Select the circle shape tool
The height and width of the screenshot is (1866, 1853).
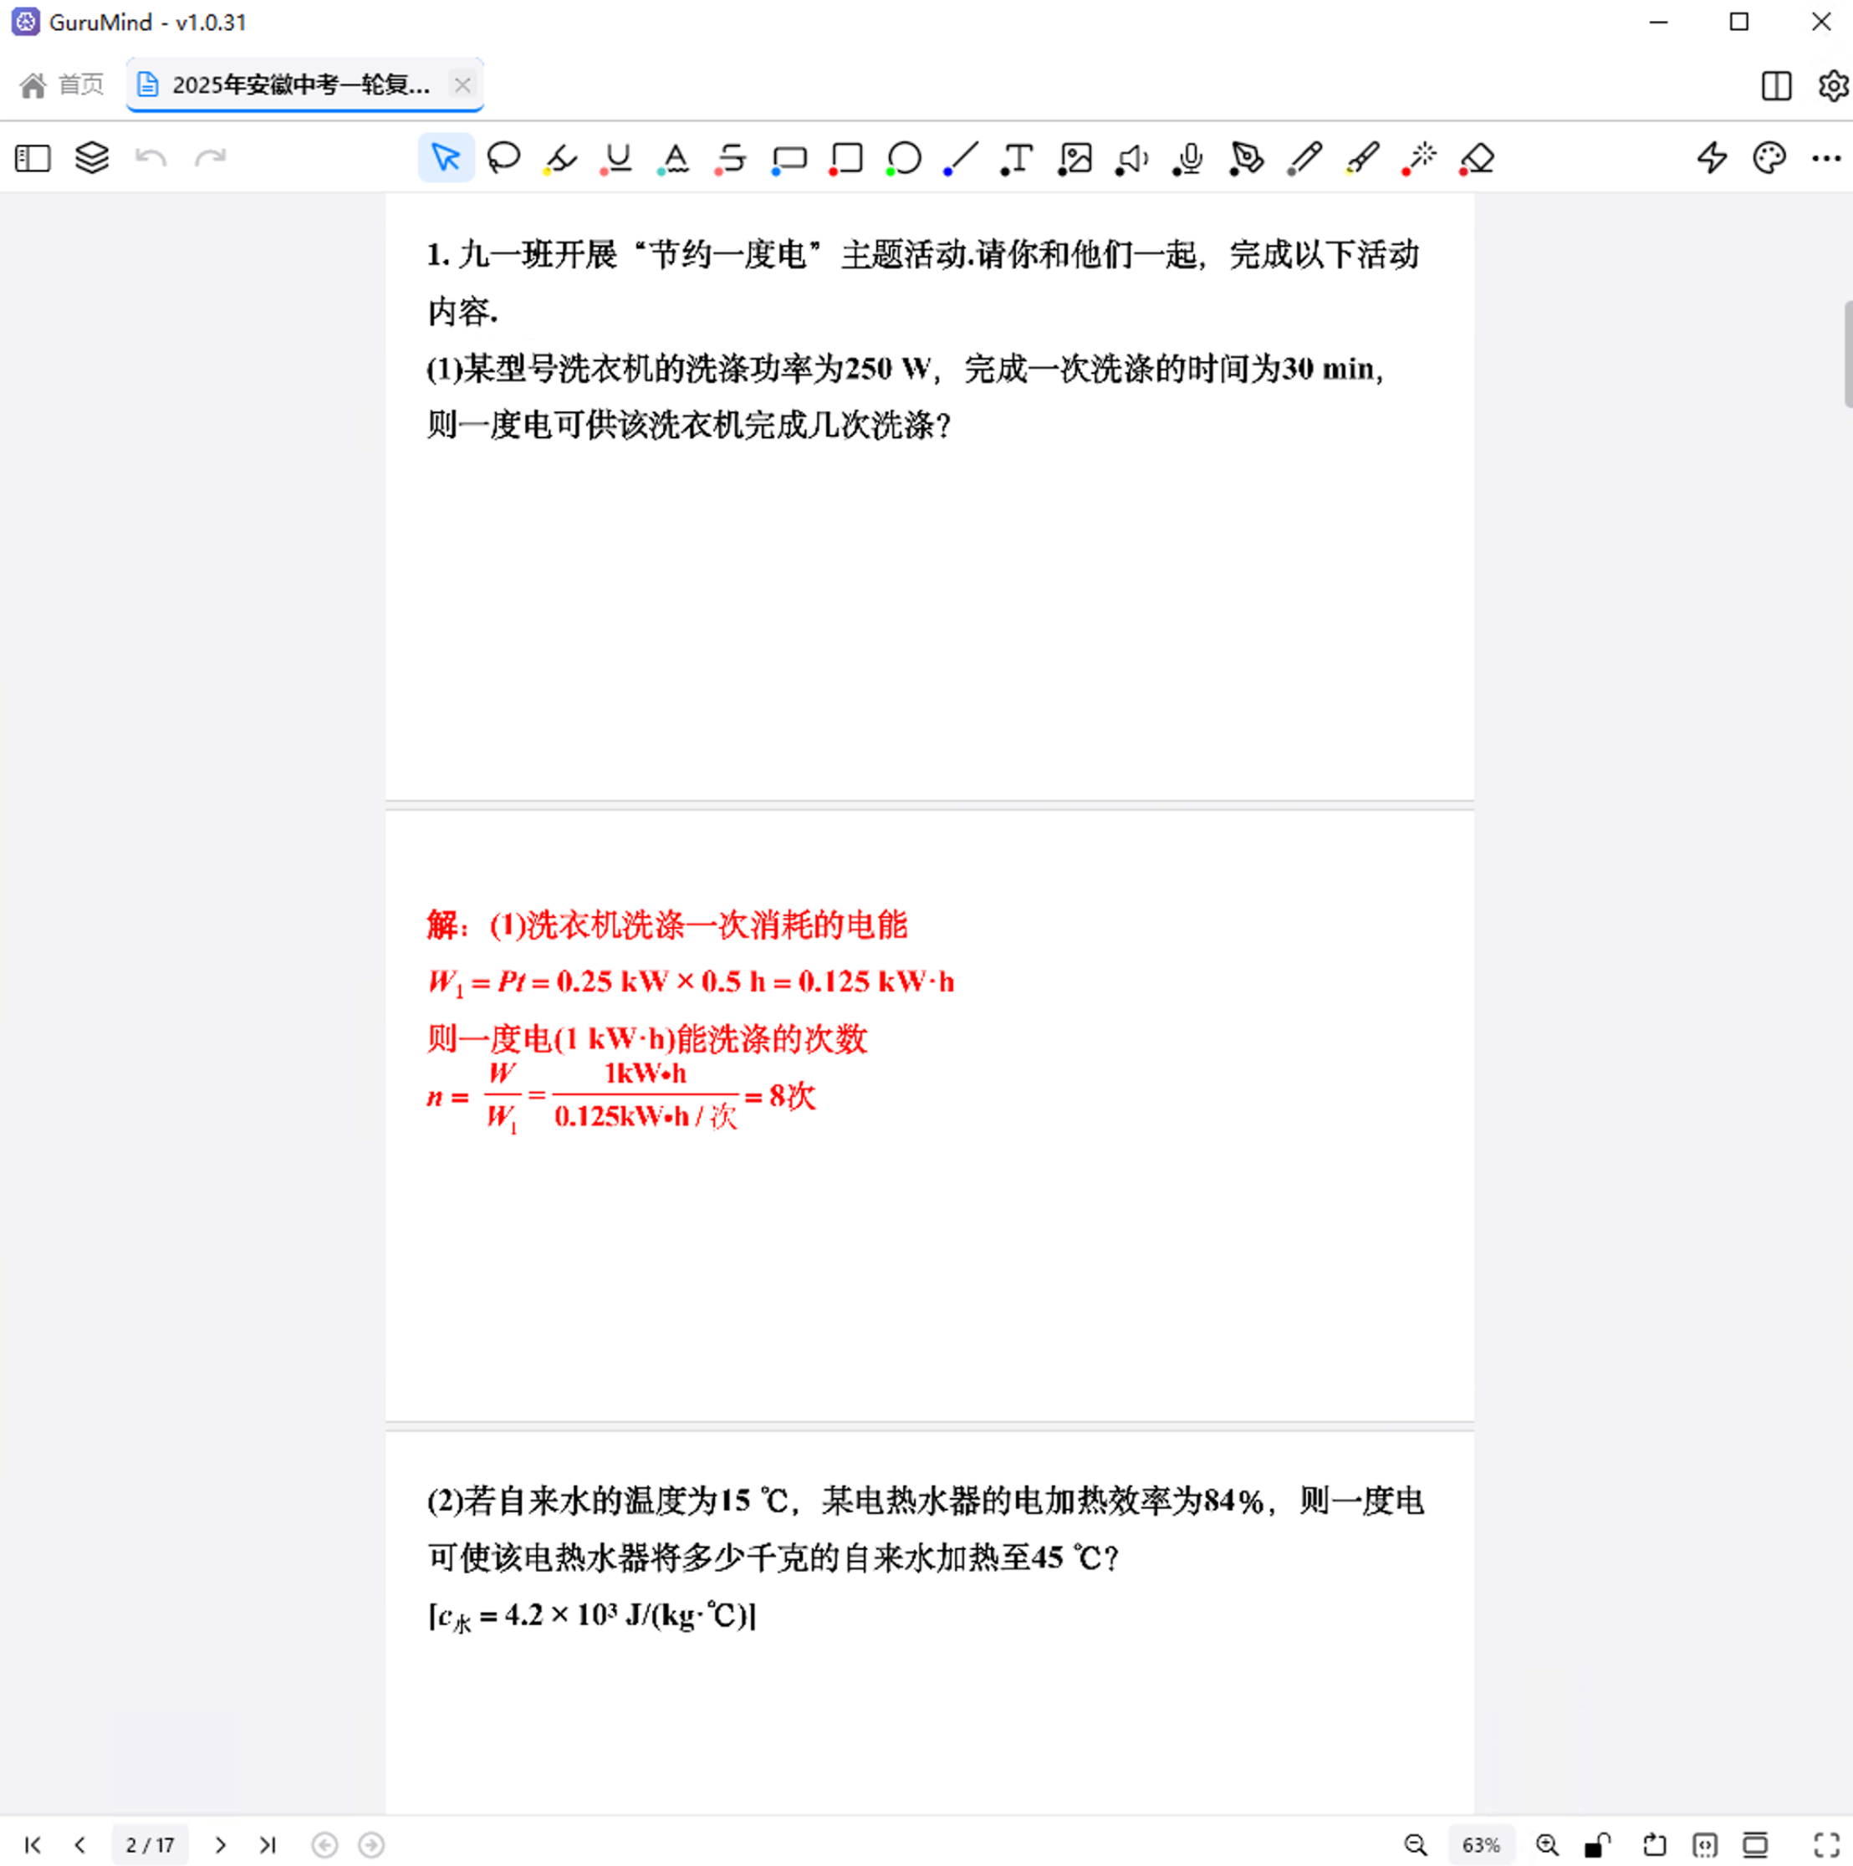coord(903,157)
